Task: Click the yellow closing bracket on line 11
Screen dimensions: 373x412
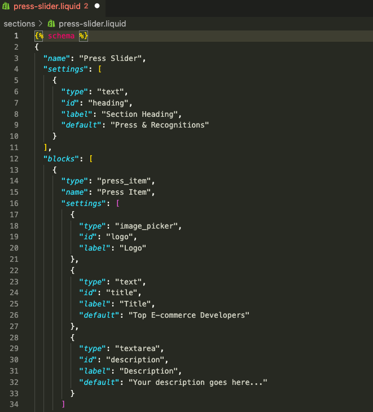Action: 46,147
